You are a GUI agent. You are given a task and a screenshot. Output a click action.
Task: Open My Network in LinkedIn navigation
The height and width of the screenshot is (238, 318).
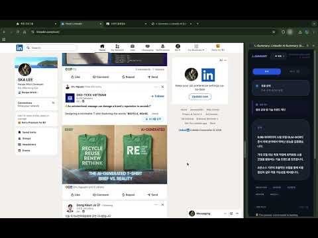117,48
